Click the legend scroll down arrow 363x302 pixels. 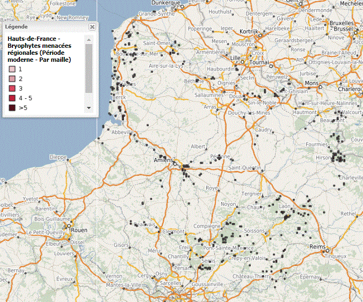89,109
